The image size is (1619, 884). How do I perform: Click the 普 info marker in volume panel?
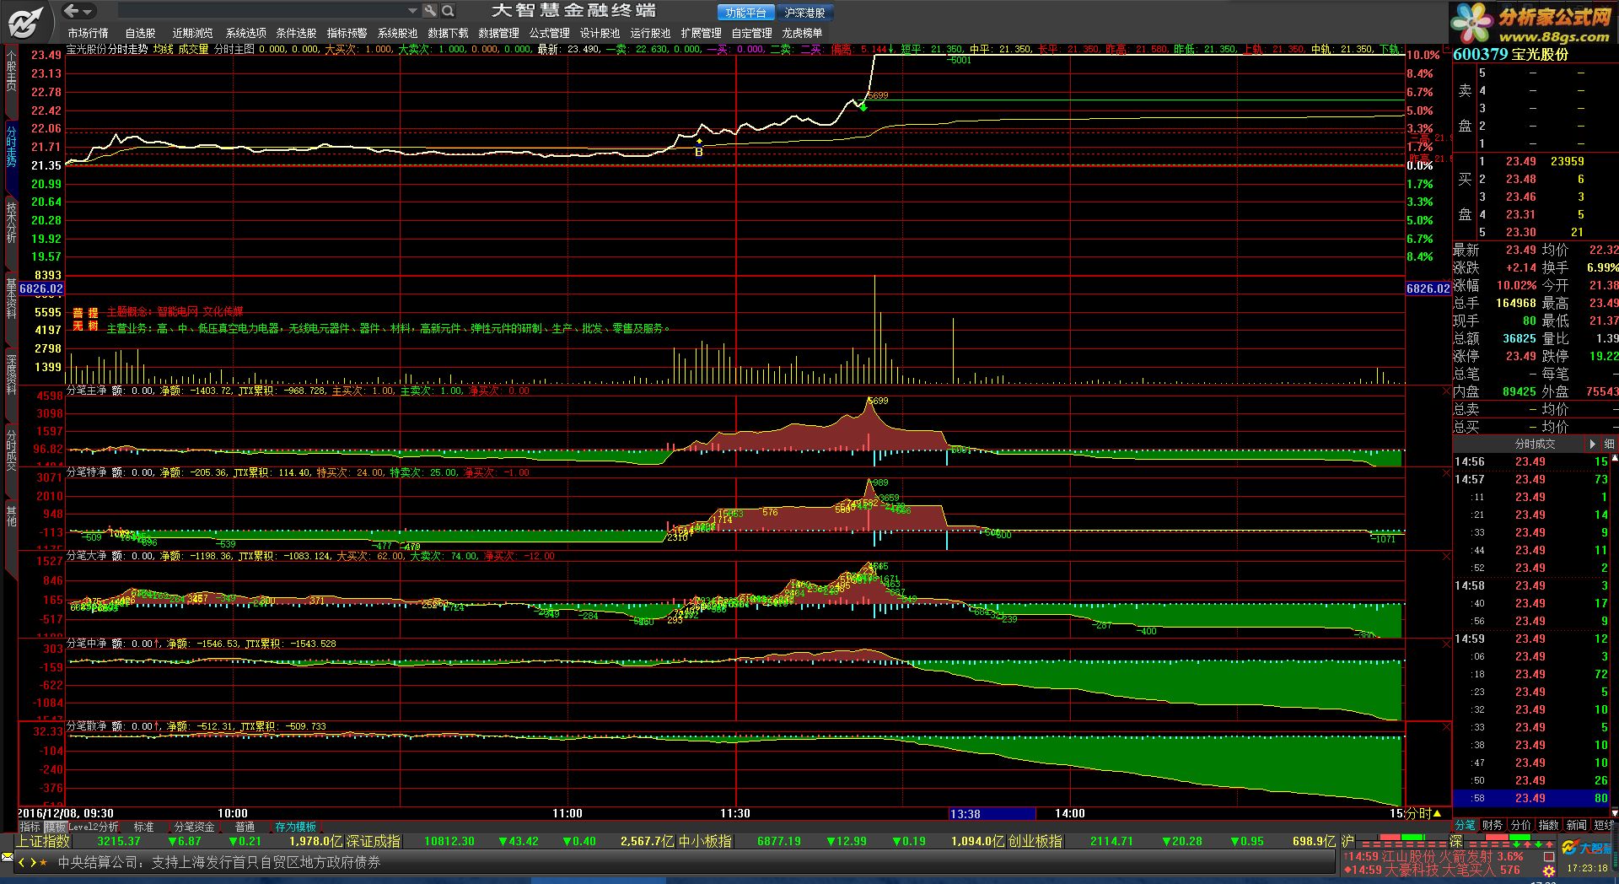(x=78, y=313)
